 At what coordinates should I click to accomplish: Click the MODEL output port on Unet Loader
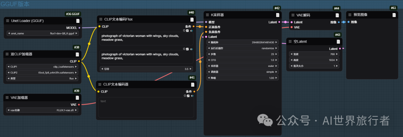click(x=79, y=28)
